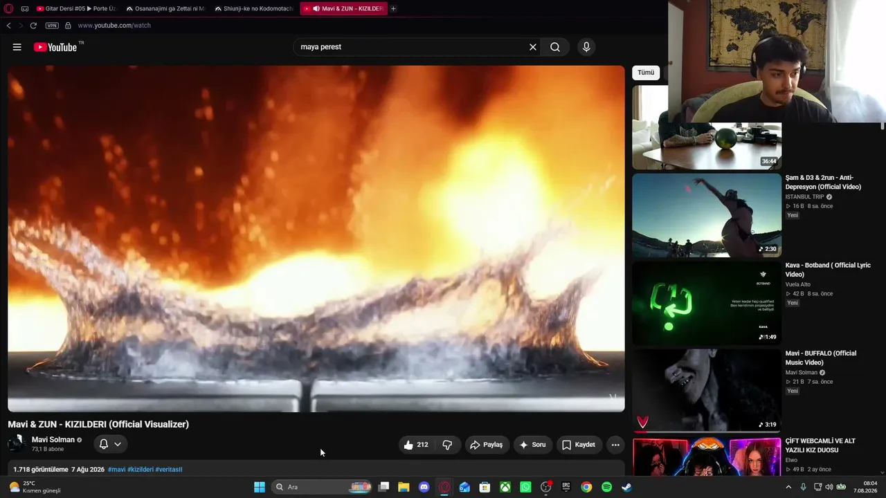This screenshot has height=498, width=886.
Task: Click the site padlock security icon
Action: point(68,26)
